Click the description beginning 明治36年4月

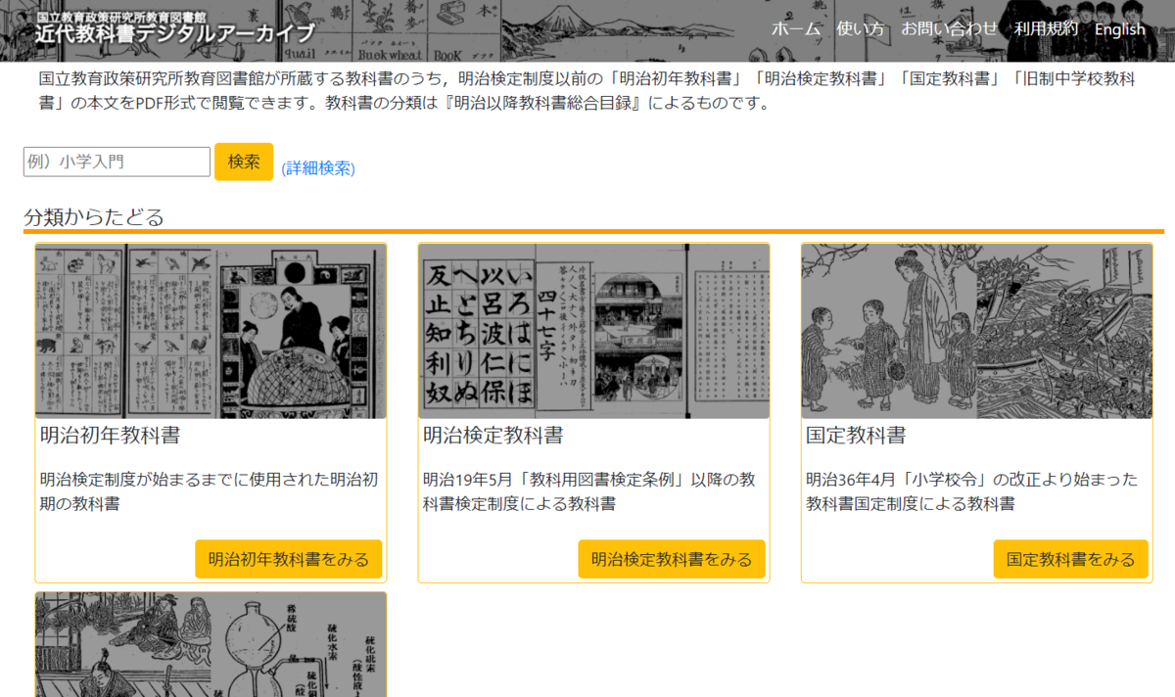click(x=972, y=491)
